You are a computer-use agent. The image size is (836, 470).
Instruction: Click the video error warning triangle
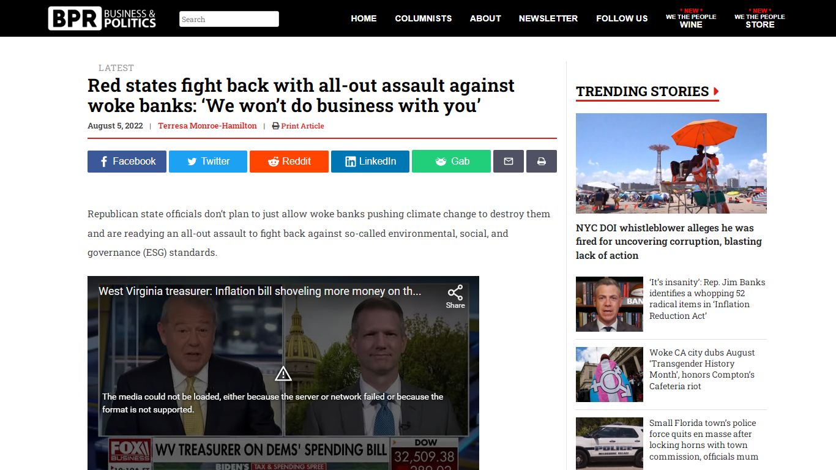point(283,373)
